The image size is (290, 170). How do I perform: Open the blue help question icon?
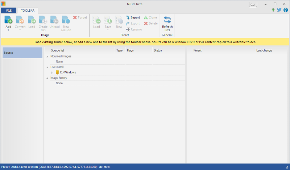tap(286, 10)
